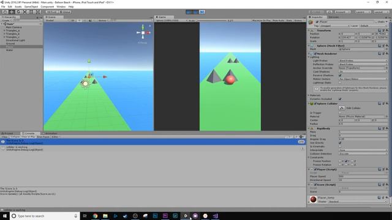Viewport: 392px width, 220px height.
Task: Open Chrome from the Windows taskbar
Action: (95, 216)
